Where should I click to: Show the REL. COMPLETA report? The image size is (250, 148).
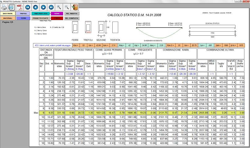point(72,18)
